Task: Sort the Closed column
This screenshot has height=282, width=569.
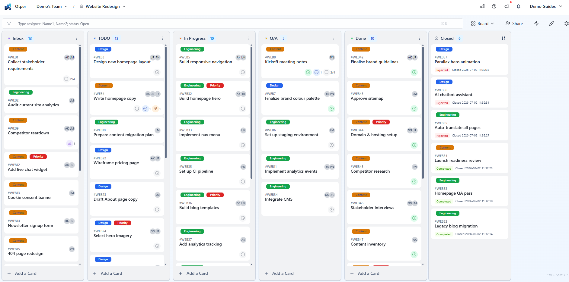Action: [503, 38]
